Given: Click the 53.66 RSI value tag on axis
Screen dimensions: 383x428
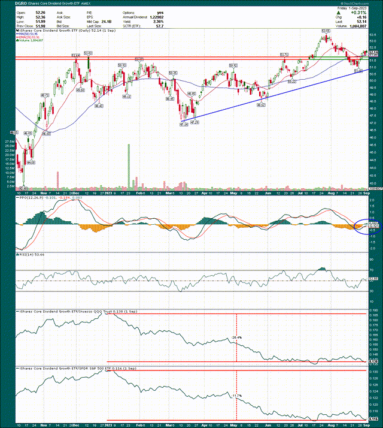Looking at the screenshot, I should tap(372, 279).
